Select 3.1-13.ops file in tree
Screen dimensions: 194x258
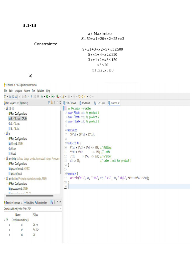tap(14, 123)
